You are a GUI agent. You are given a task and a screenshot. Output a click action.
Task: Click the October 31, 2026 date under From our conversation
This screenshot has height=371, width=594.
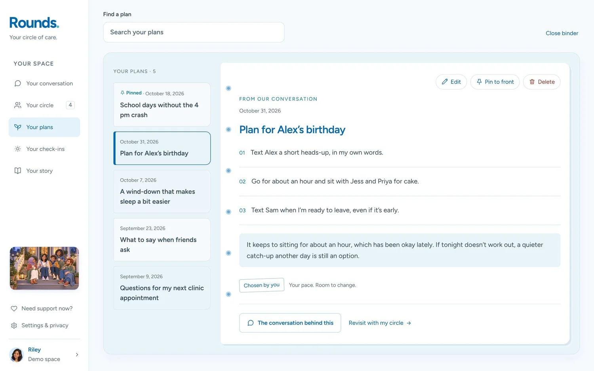(260, 111)
